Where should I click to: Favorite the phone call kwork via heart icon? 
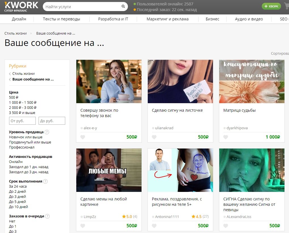coord(83,137)
